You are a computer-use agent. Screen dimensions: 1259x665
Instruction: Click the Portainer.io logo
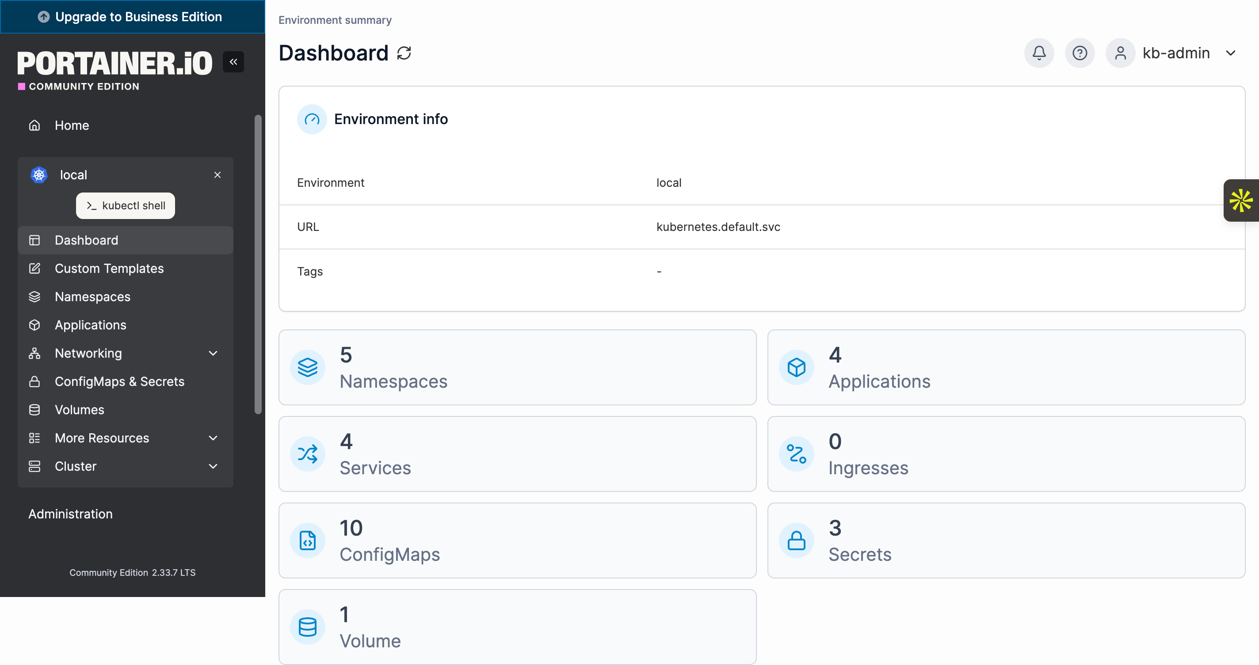[x=115, y=70]
